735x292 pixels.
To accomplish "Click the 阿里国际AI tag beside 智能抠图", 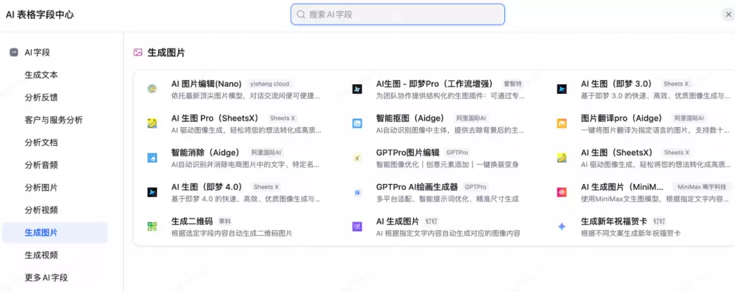I will tap(471, 118).
